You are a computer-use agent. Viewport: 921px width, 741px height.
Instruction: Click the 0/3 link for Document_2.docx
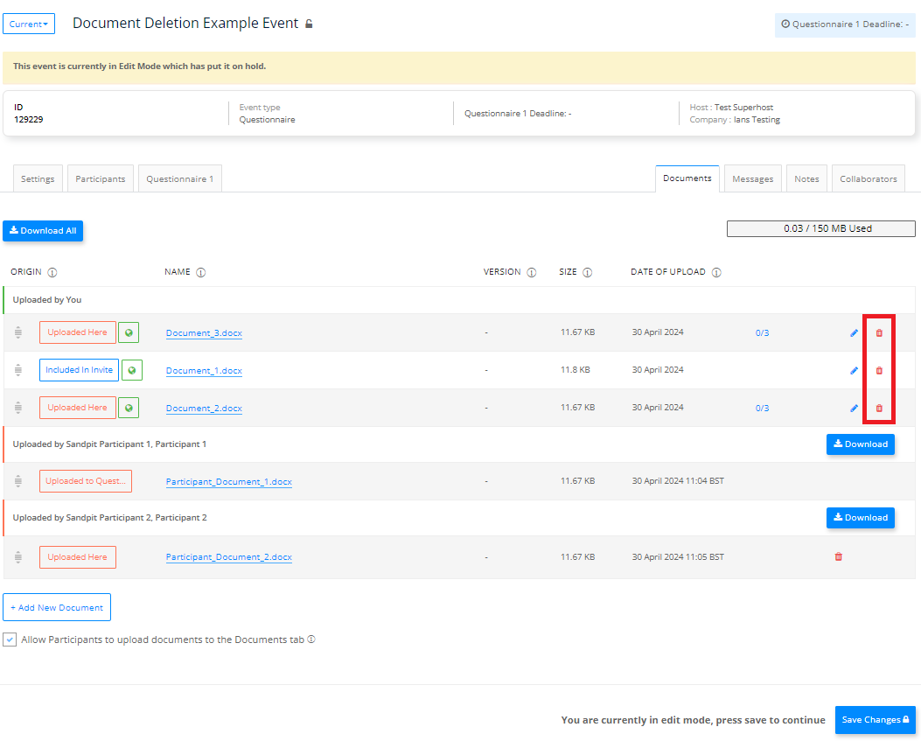(763, 409)
